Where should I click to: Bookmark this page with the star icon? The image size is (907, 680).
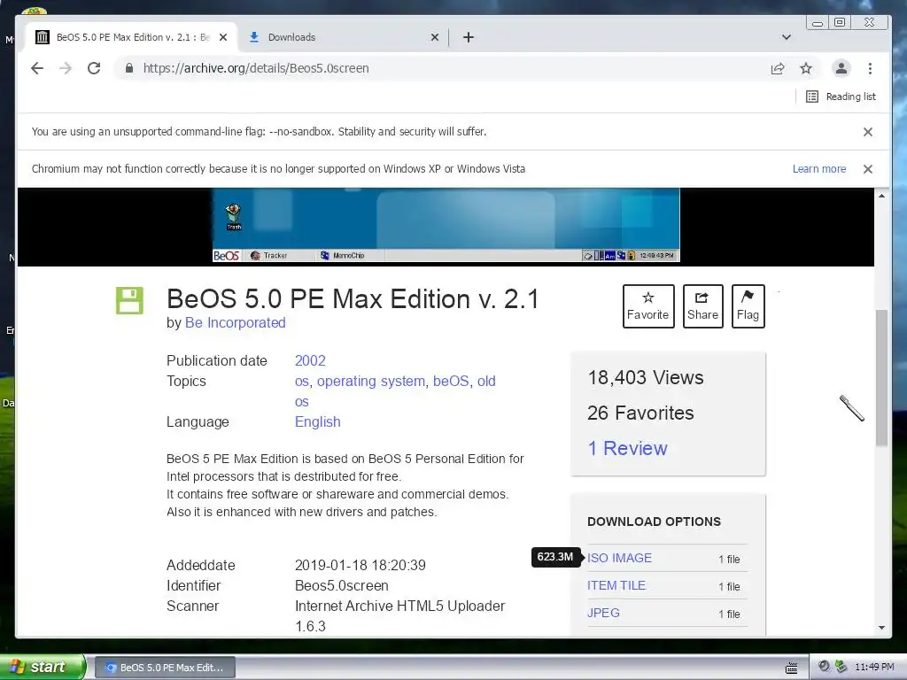(x=806, y=68)
